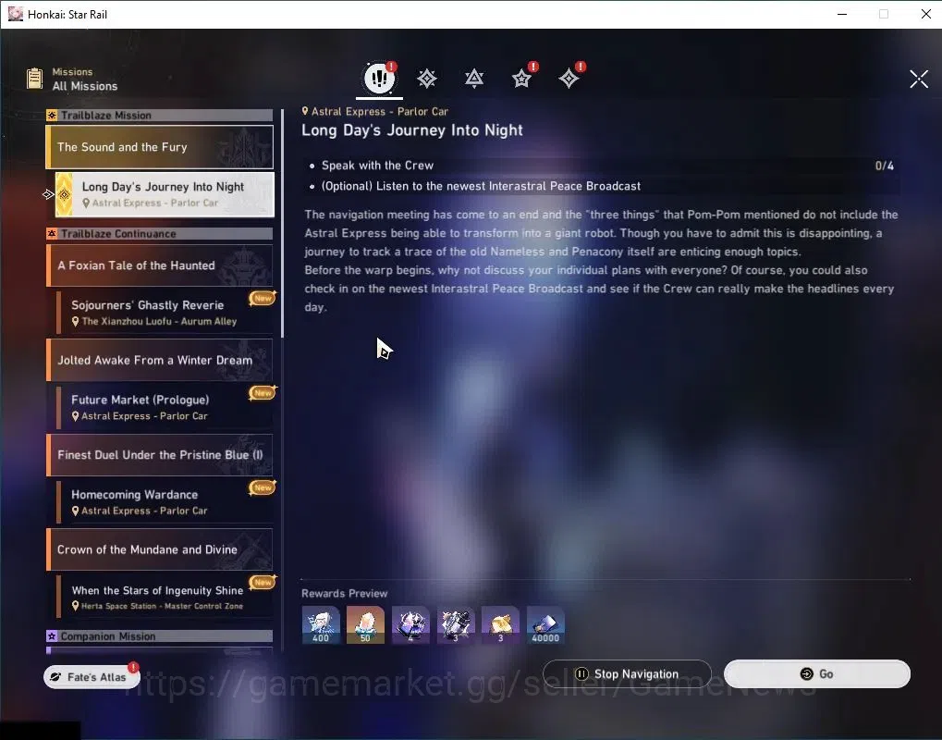Open A Foxian Tale of the Haunted
The height and width of the screenshot is (740, 942).
tap(160, 265)
